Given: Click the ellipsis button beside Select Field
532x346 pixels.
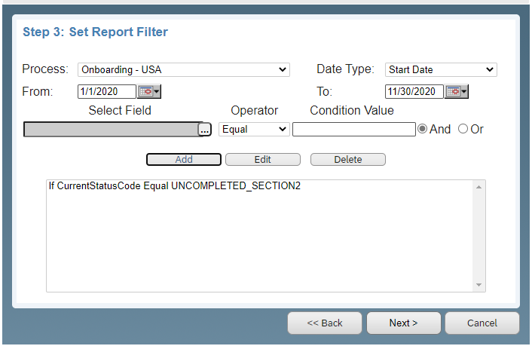Looking at the screenshot, I should tap(205, 130).
